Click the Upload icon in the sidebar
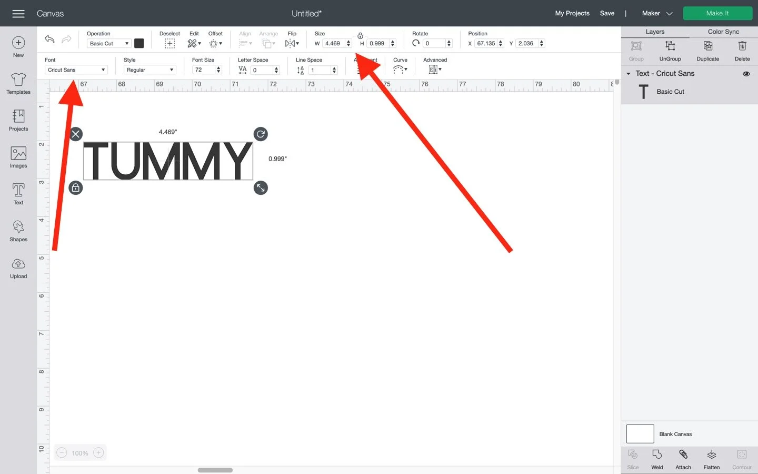Screen dimensions: 758x474 pos(18,268)
